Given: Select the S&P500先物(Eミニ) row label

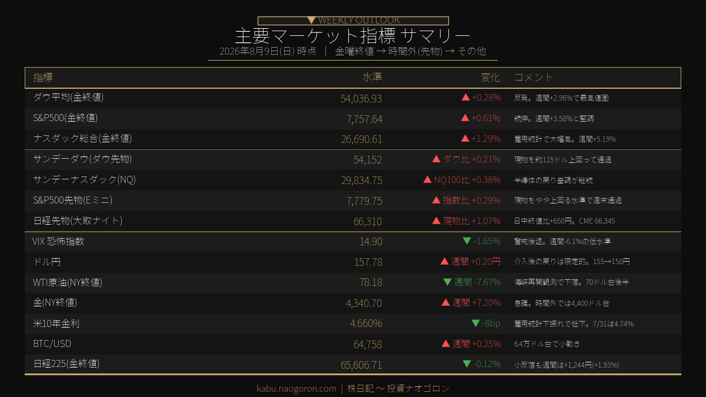Looking at the screenshot, I should pyautogui.click(x=73, y=201).
